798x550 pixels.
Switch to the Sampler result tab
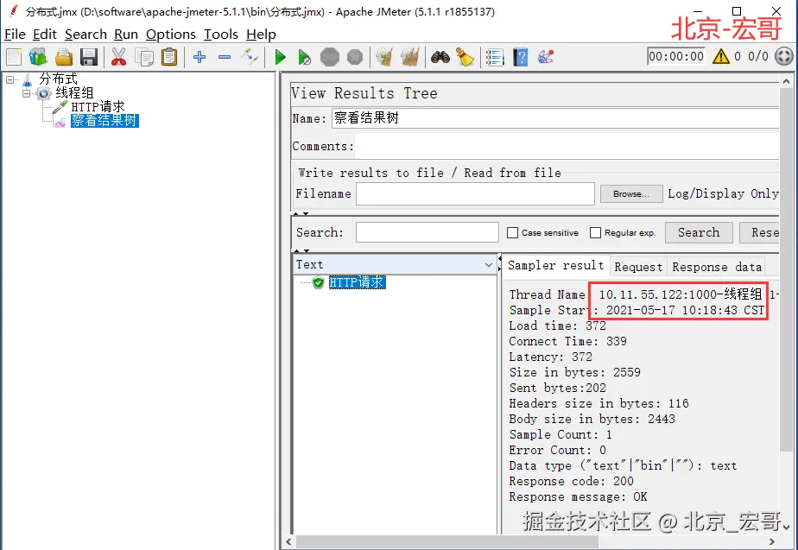(556, 266)
